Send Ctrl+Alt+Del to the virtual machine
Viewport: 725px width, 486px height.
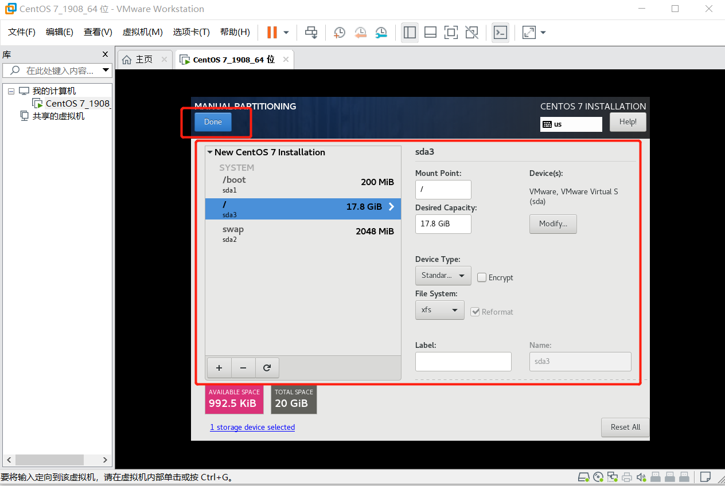tap(311, 32)
